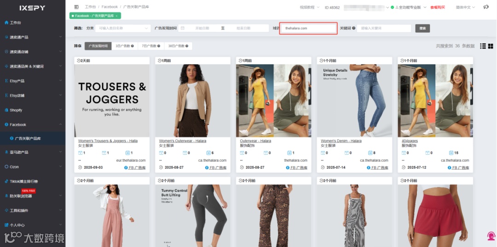Expand Etsy产品 sidebar menu

(x=33, y=81)
